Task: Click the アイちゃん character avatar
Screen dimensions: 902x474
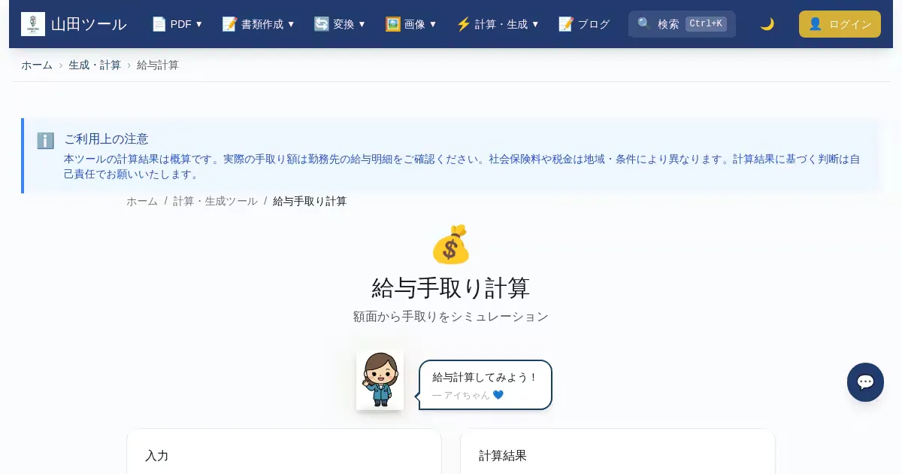Action: 380,380
